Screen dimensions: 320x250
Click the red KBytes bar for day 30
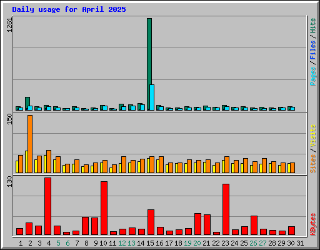[x=291, y=231]
